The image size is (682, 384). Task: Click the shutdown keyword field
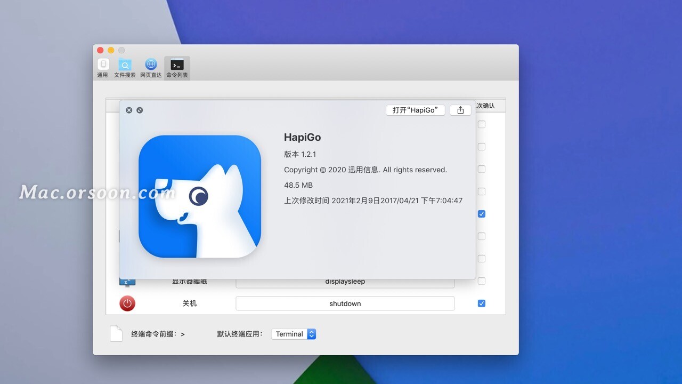point(345,303)
